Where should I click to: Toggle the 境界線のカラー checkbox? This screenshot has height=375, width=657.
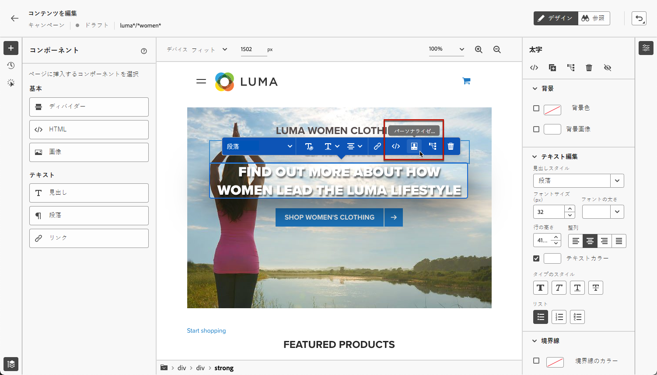536,361
